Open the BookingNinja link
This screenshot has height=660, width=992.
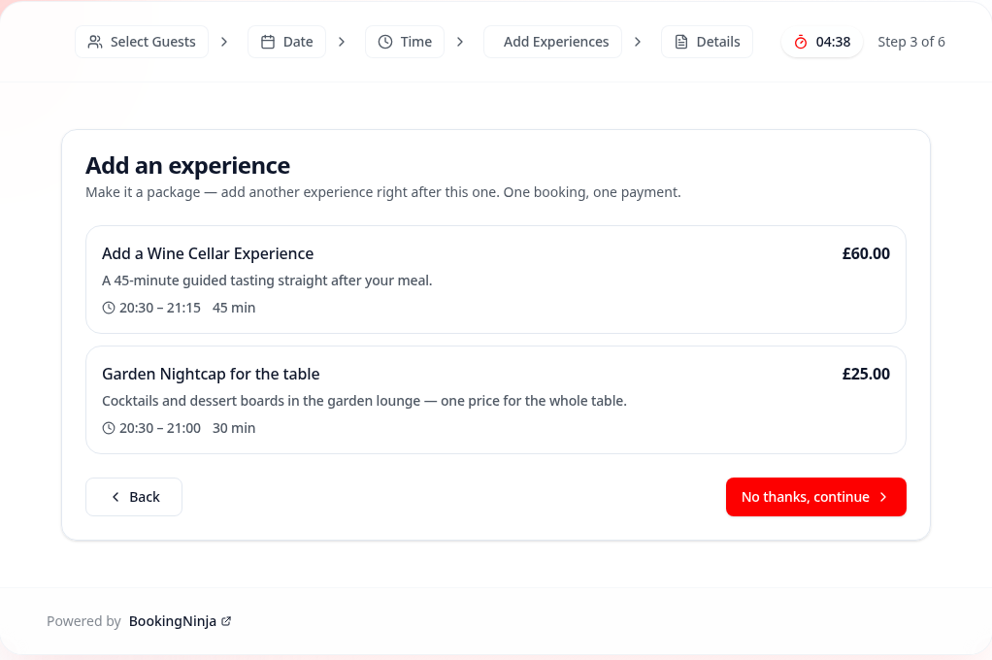point(180,621)
